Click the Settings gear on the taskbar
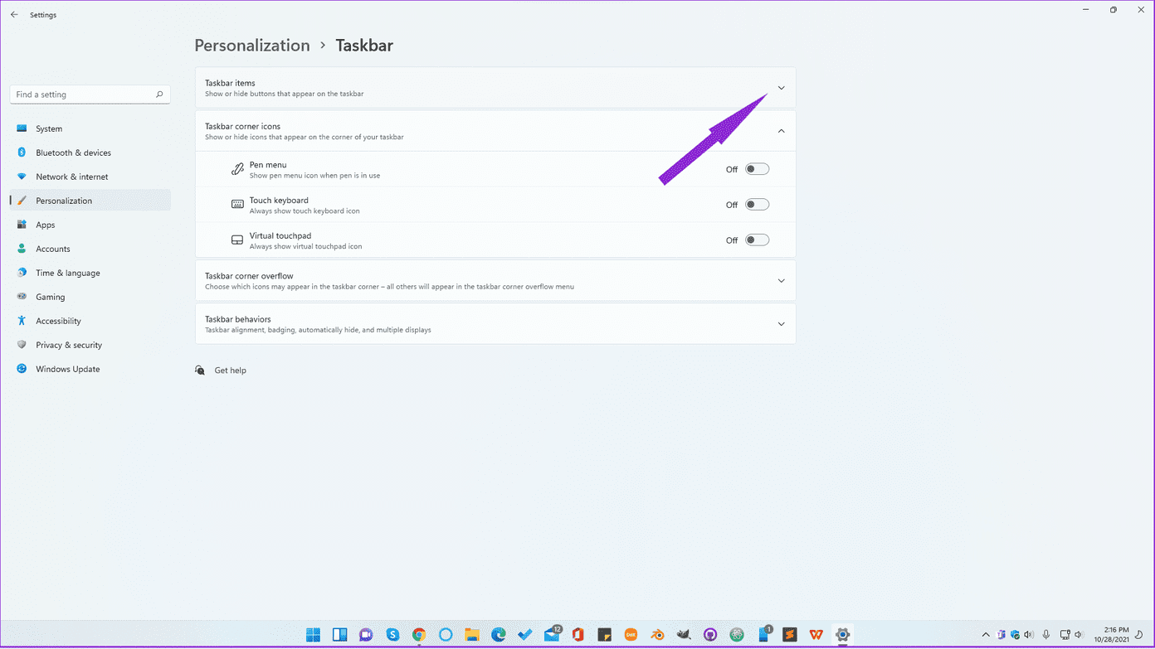The width and height of the screenshot is (1155, 649). point(843,635)
